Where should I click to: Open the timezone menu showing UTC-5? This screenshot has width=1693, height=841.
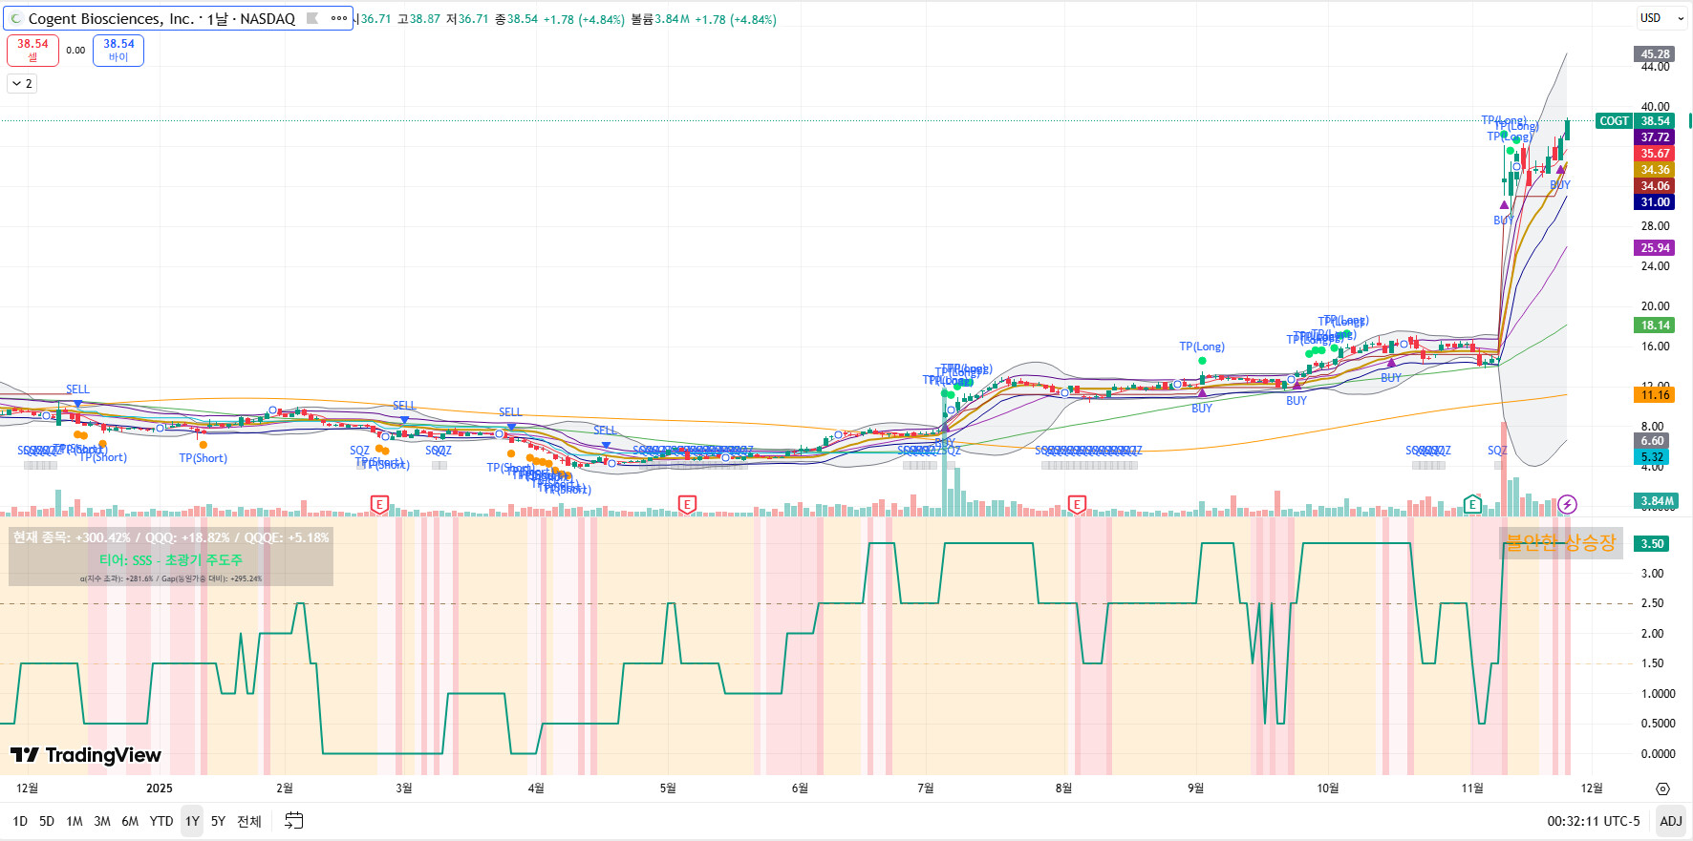(x=1594, y=821)
